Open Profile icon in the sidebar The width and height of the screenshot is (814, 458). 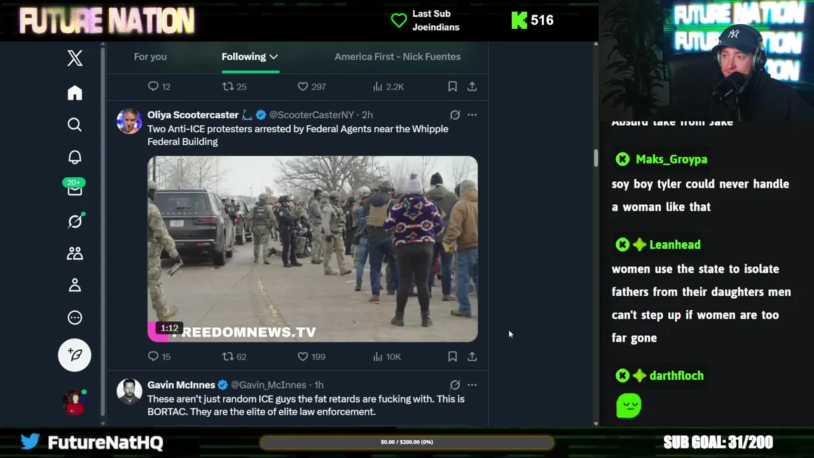click(x=75, y=286)
